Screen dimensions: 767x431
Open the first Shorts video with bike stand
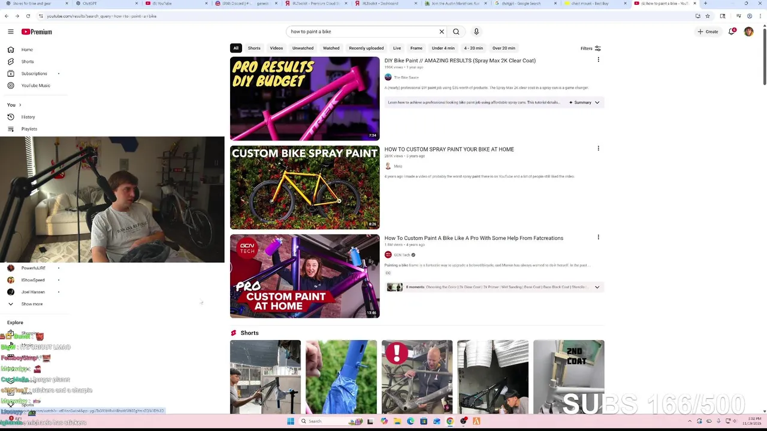click(x=265, y=377)
